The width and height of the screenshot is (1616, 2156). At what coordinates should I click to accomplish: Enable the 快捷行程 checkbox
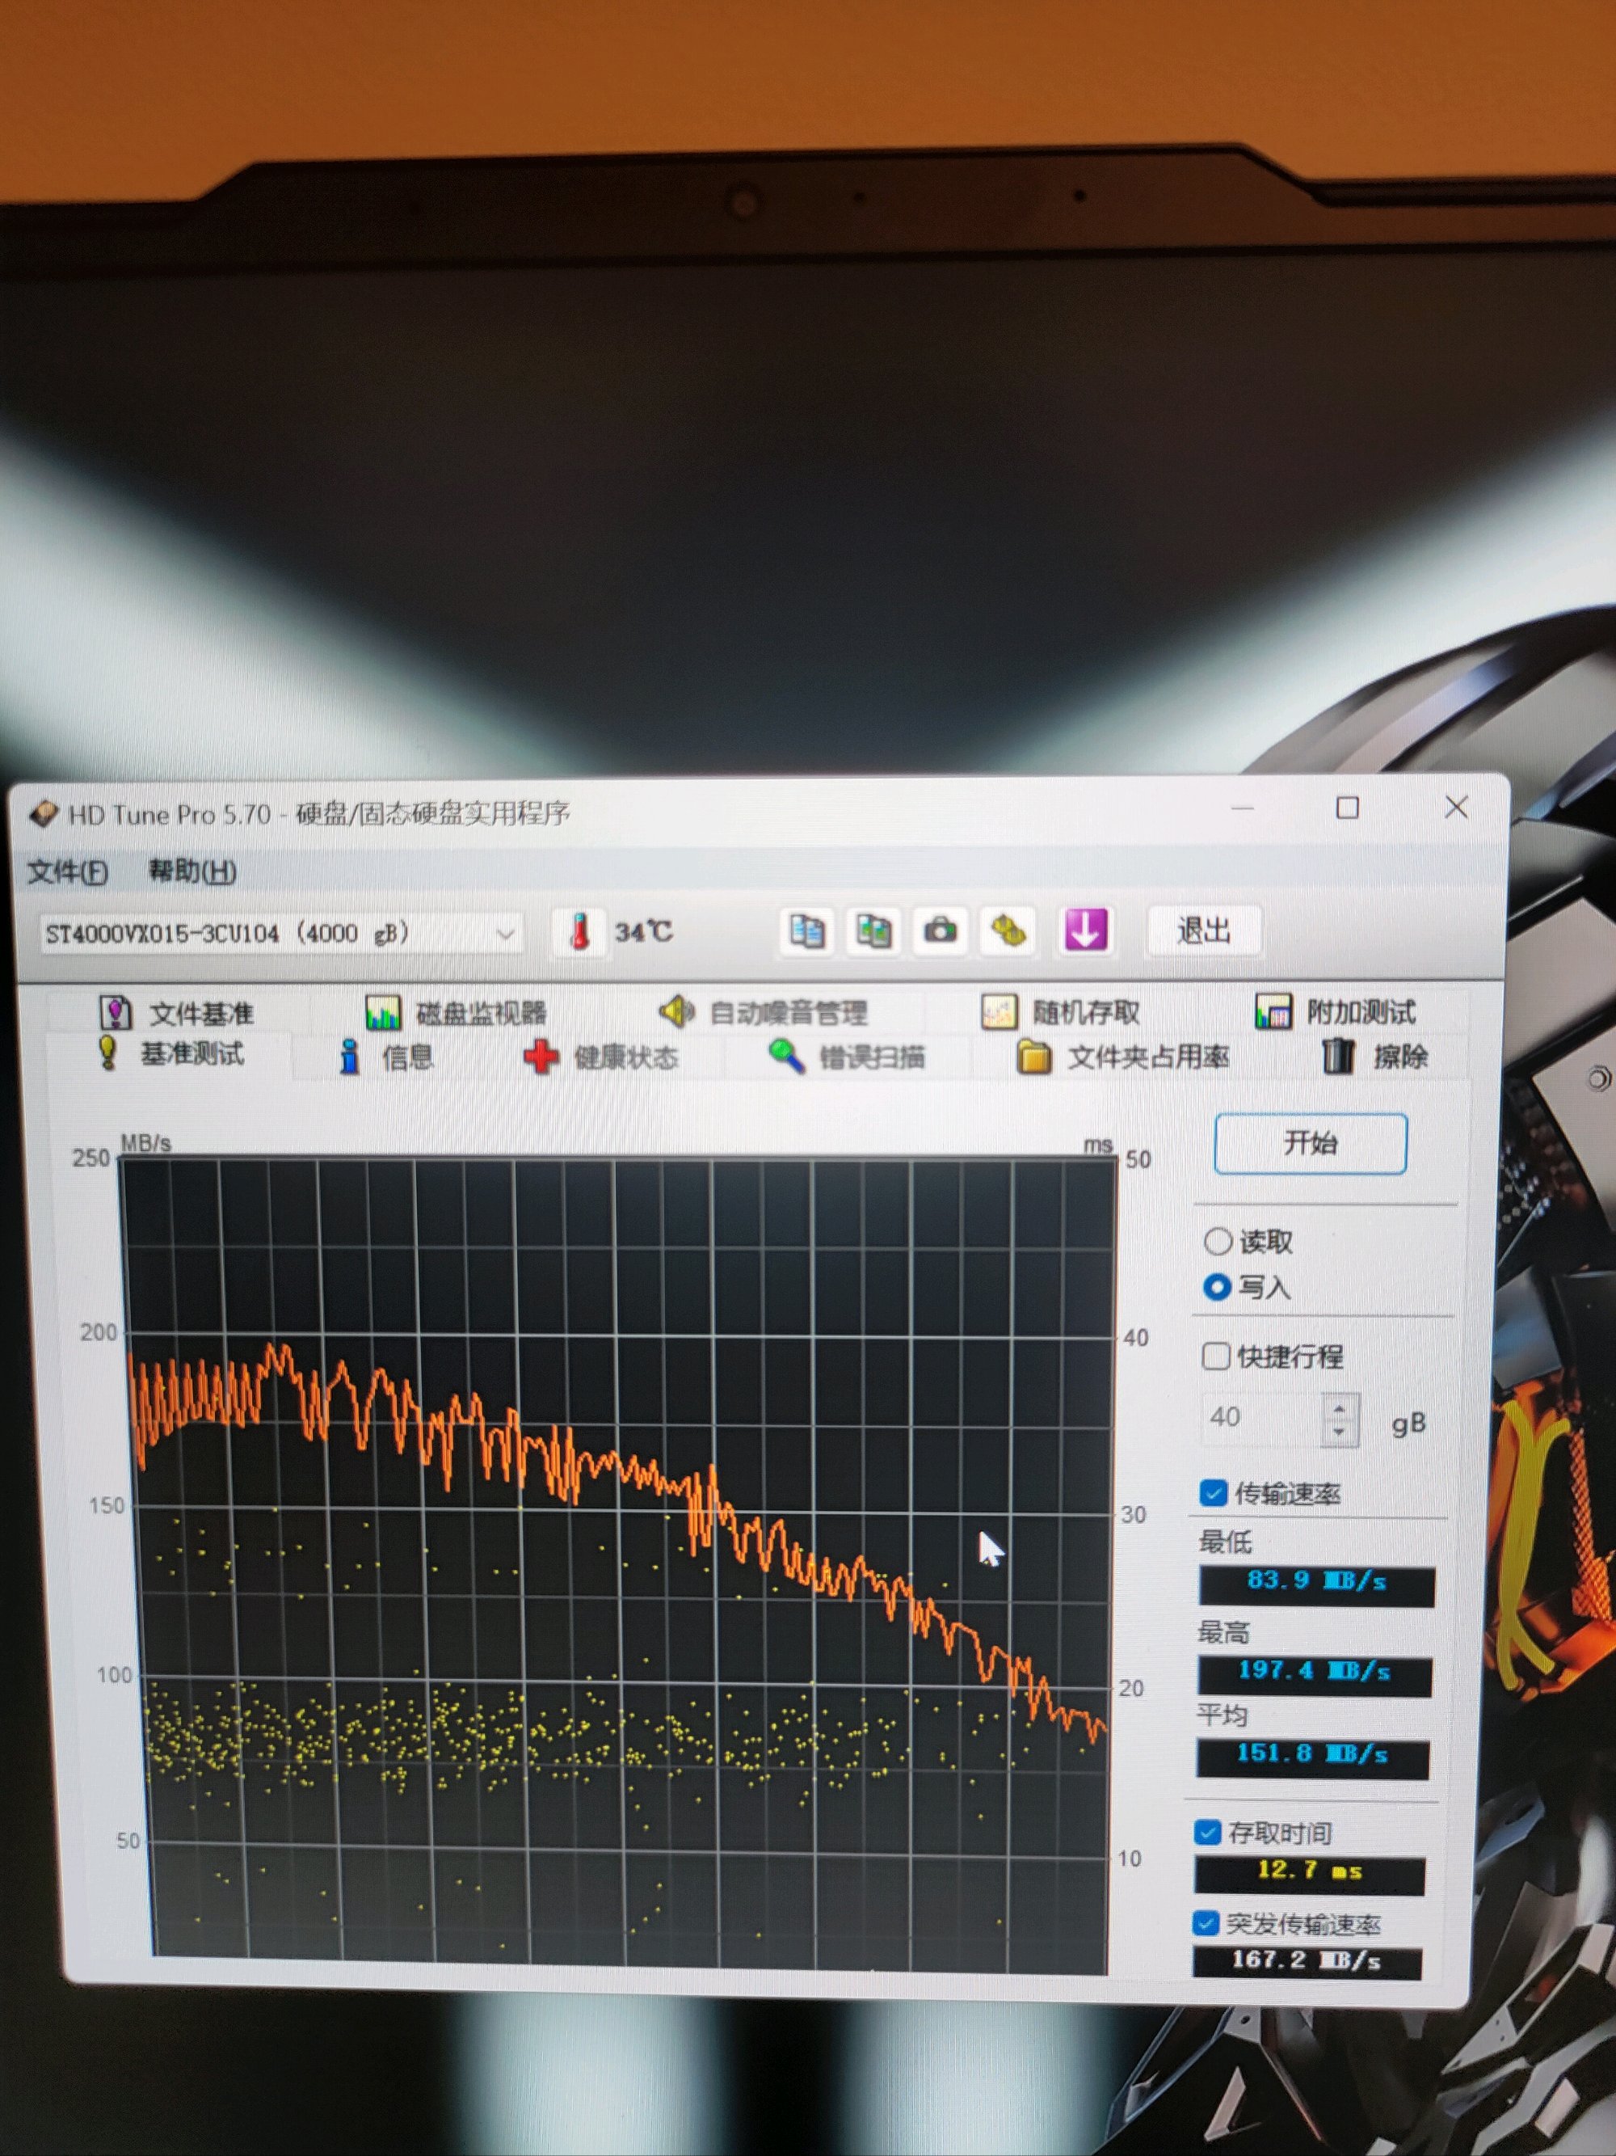point(1216,1356)
